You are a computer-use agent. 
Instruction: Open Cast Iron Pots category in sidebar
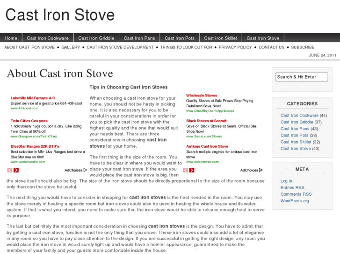point(294,135)
